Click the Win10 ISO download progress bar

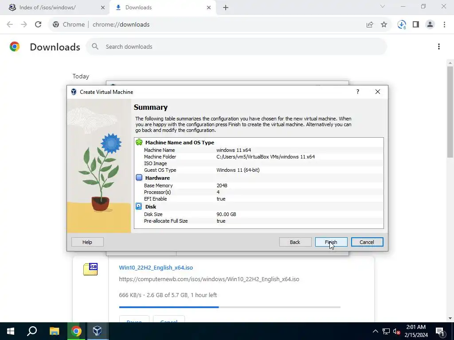230,307
